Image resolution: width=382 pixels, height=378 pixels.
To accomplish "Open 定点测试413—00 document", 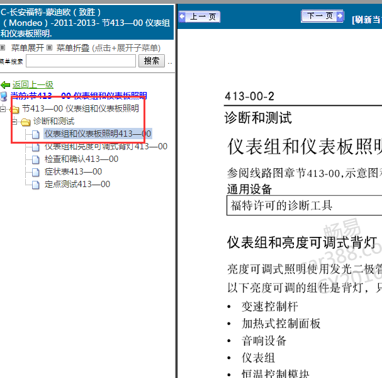I will 77,184.
